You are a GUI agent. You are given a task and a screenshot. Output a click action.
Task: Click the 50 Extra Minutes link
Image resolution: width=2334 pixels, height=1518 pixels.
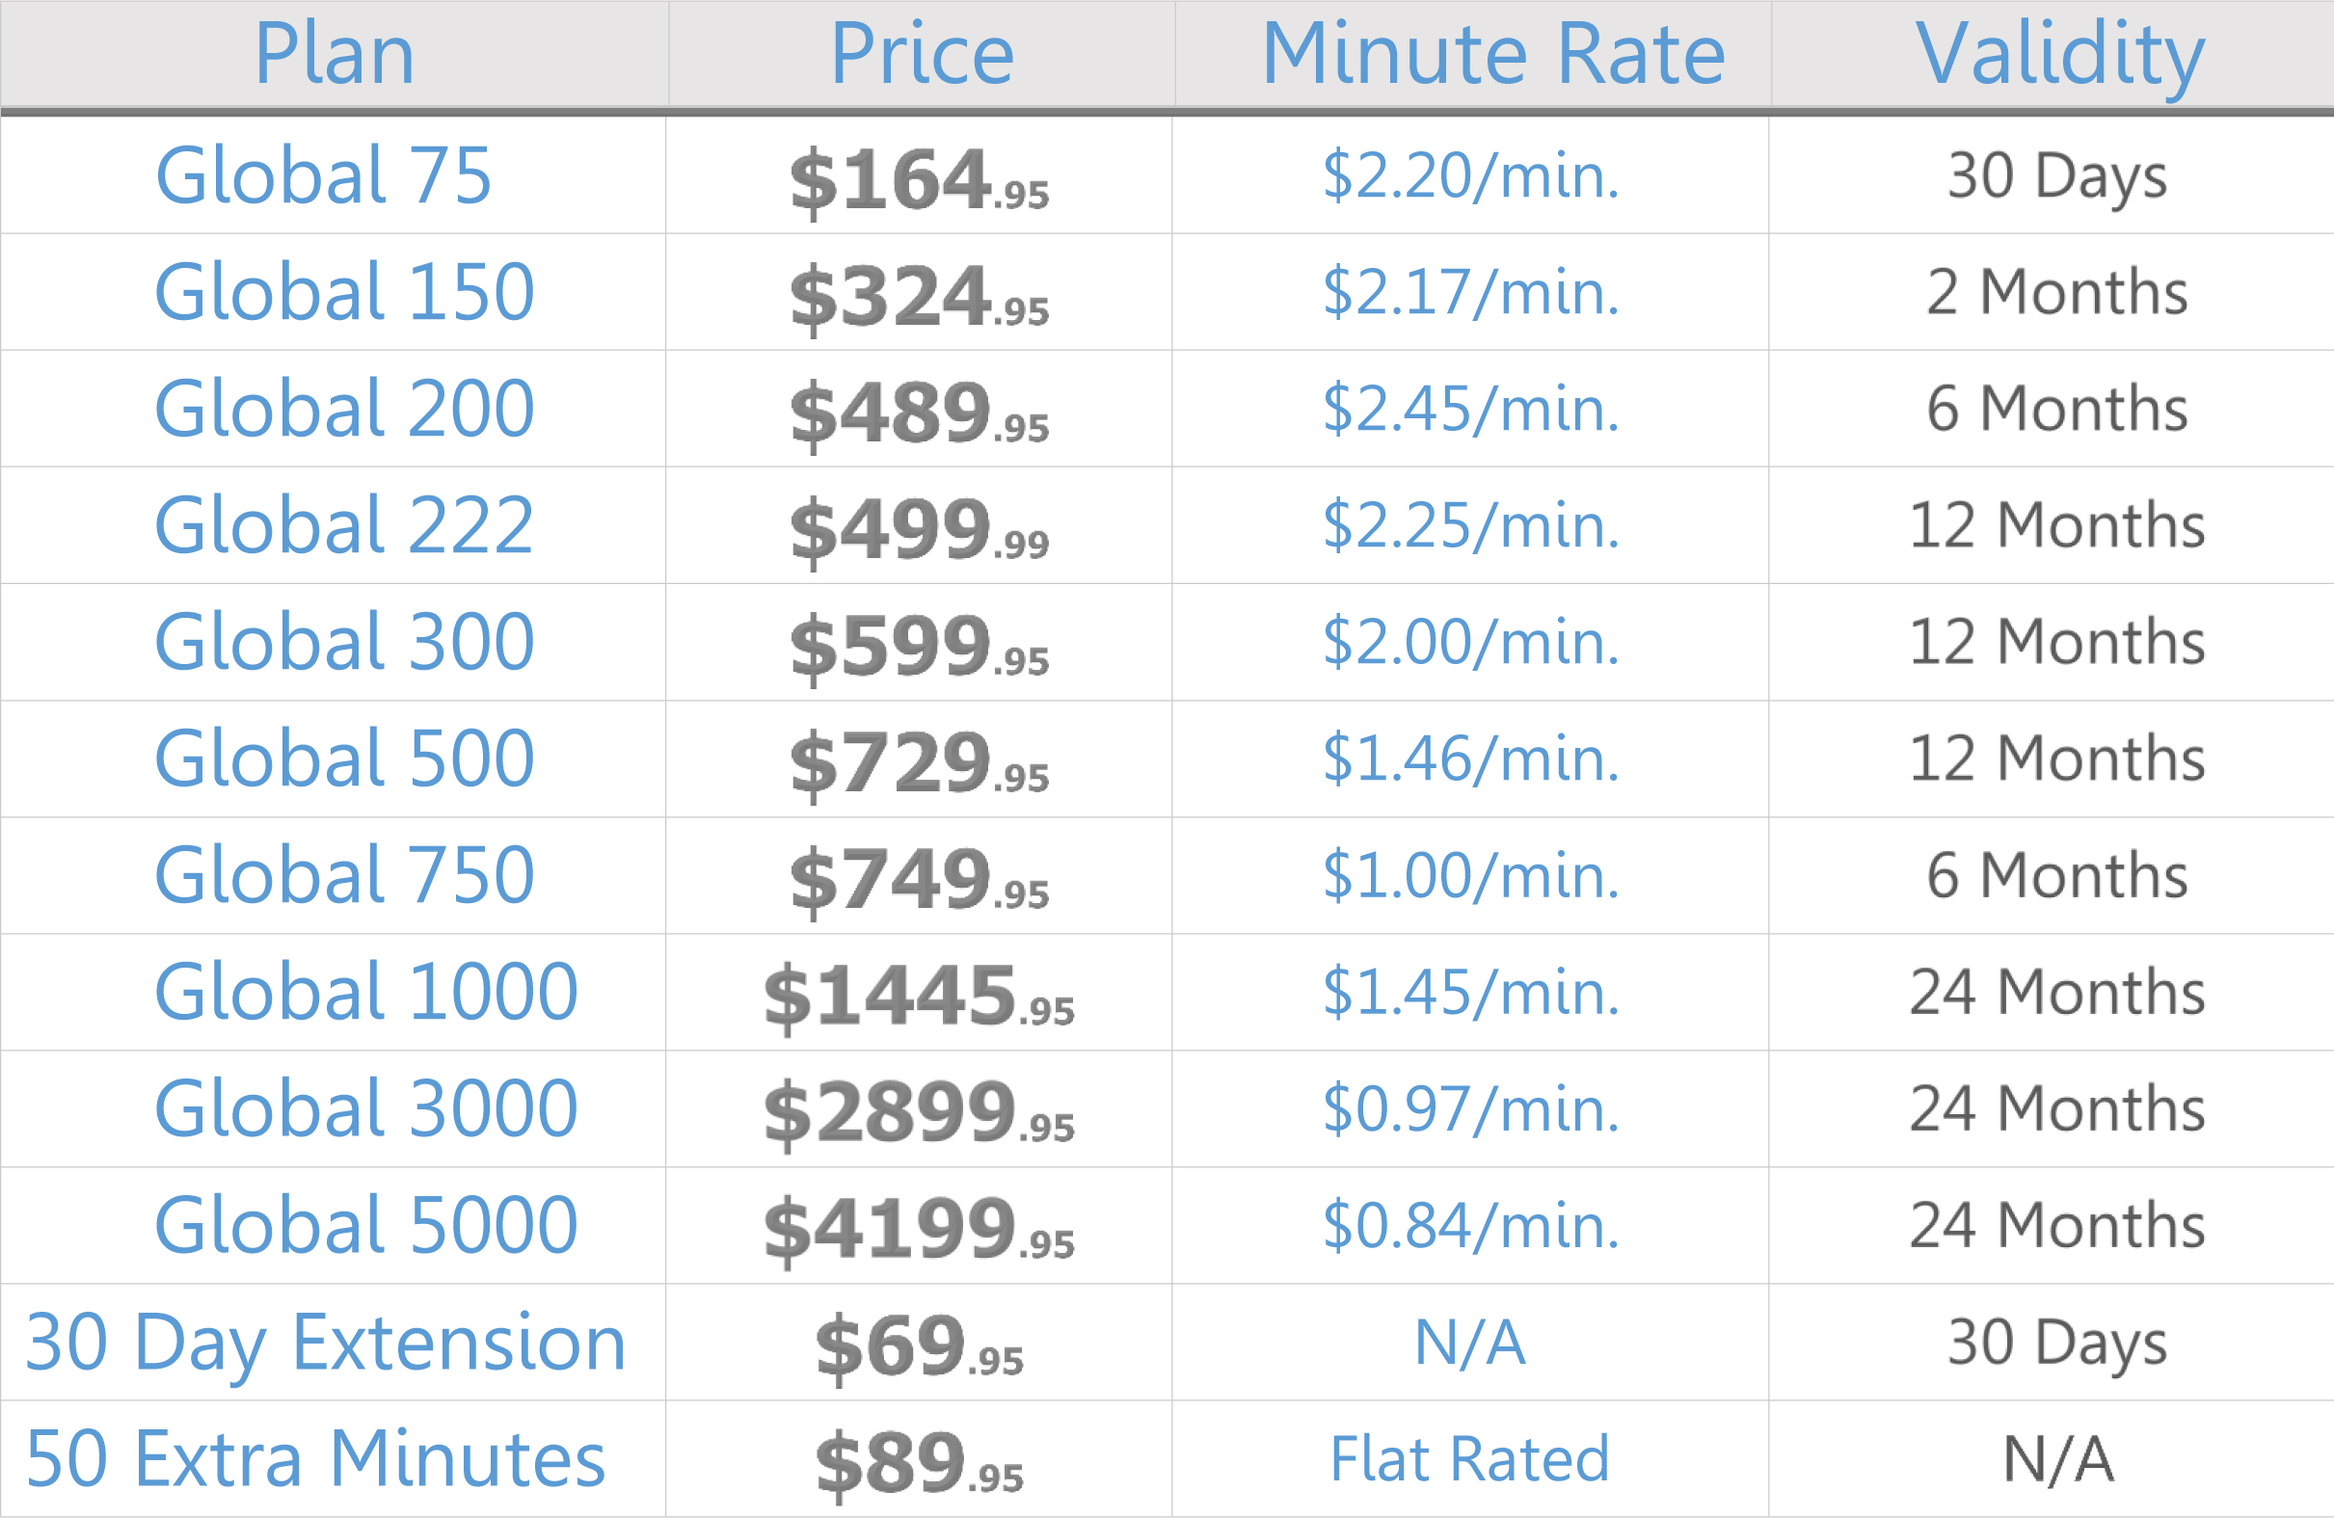click(316, 1459)
